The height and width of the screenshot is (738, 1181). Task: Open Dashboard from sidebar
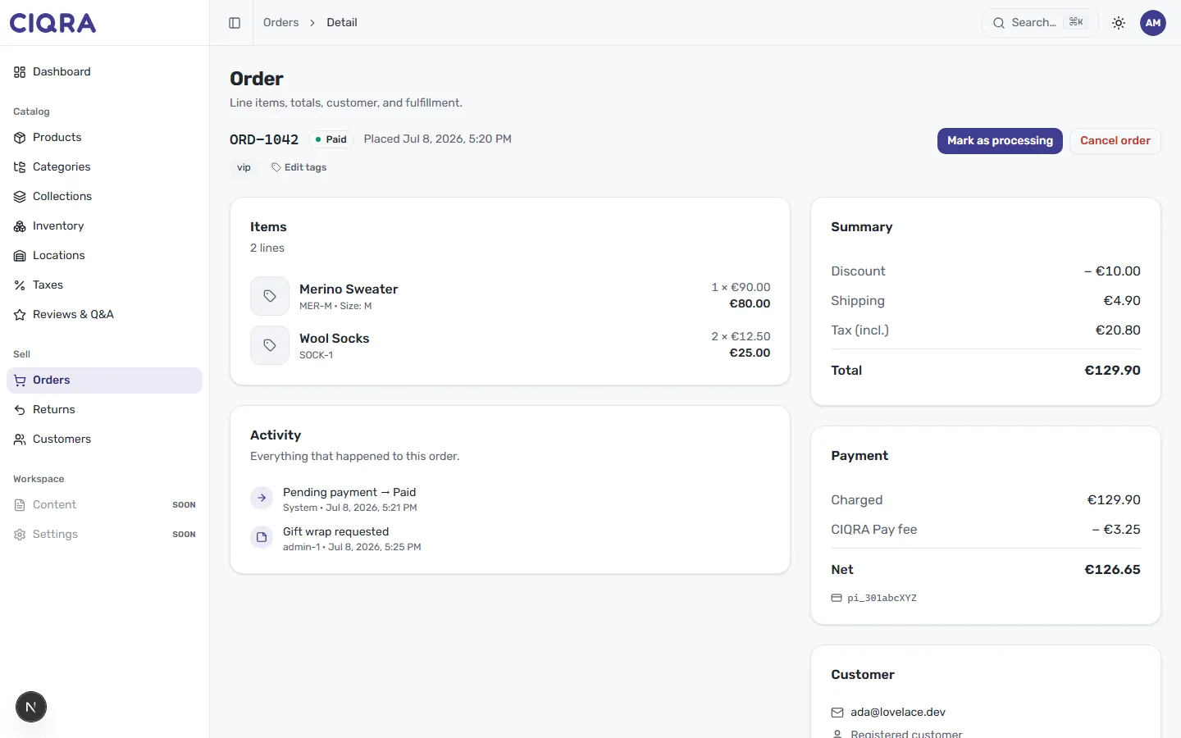104,72
